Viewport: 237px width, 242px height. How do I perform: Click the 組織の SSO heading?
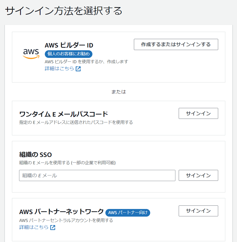tap(36, 154)
